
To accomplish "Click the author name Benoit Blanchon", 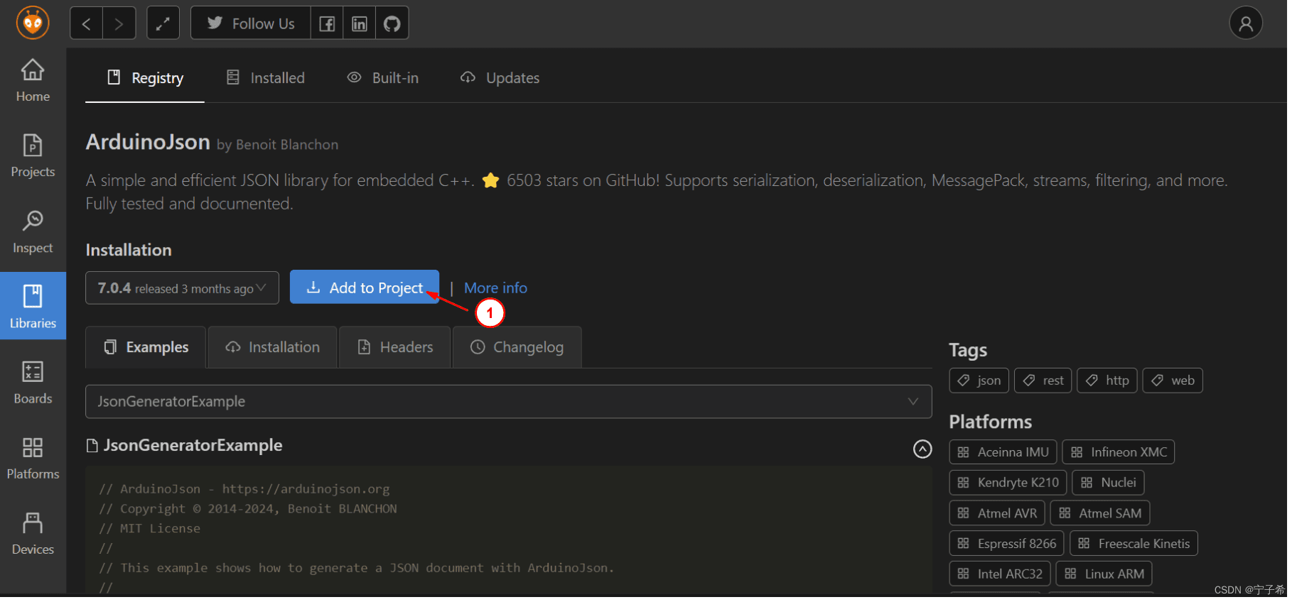I will 286,145.
